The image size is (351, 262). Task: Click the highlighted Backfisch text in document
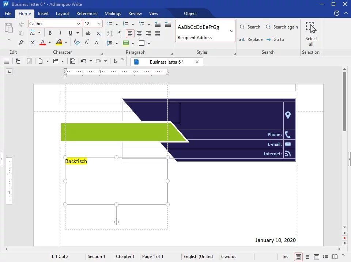tap(76, 161)
